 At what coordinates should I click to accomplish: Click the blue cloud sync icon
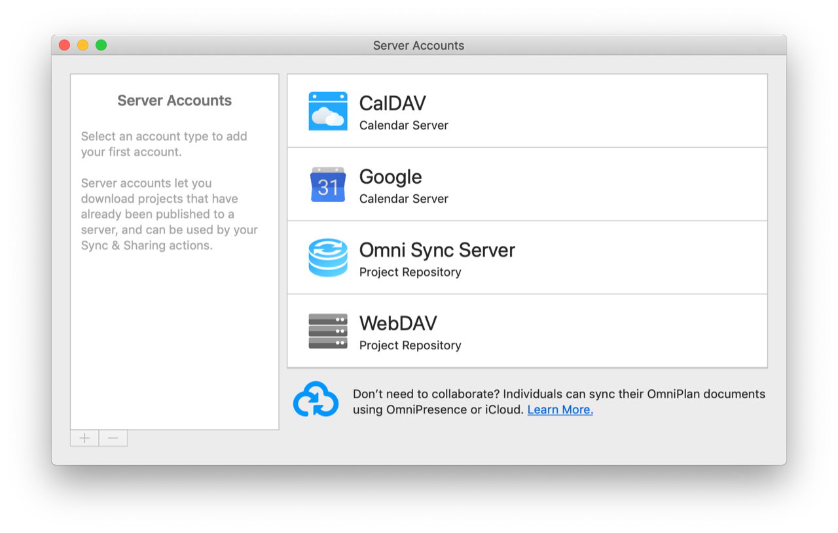click(316, 400)
